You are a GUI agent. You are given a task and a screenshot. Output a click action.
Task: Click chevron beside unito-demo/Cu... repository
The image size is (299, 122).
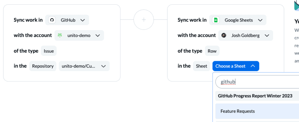pyautogui.click(x=104, y=66)
